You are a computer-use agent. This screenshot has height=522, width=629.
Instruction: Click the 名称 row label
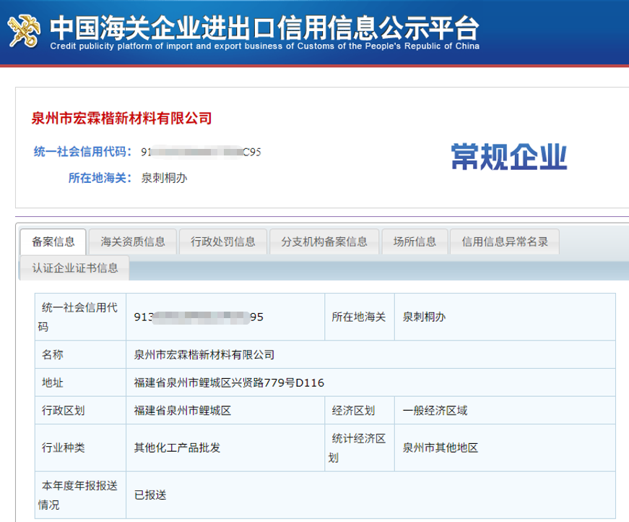pos(53,354)
